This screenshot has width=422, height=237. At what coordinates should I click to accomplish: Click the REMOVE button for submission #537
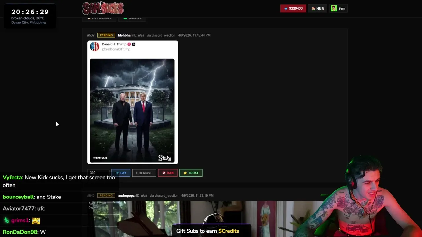tap(144, 173)
